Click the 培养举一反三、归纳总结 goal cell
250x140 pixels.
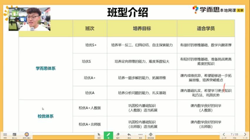(142, 45)
